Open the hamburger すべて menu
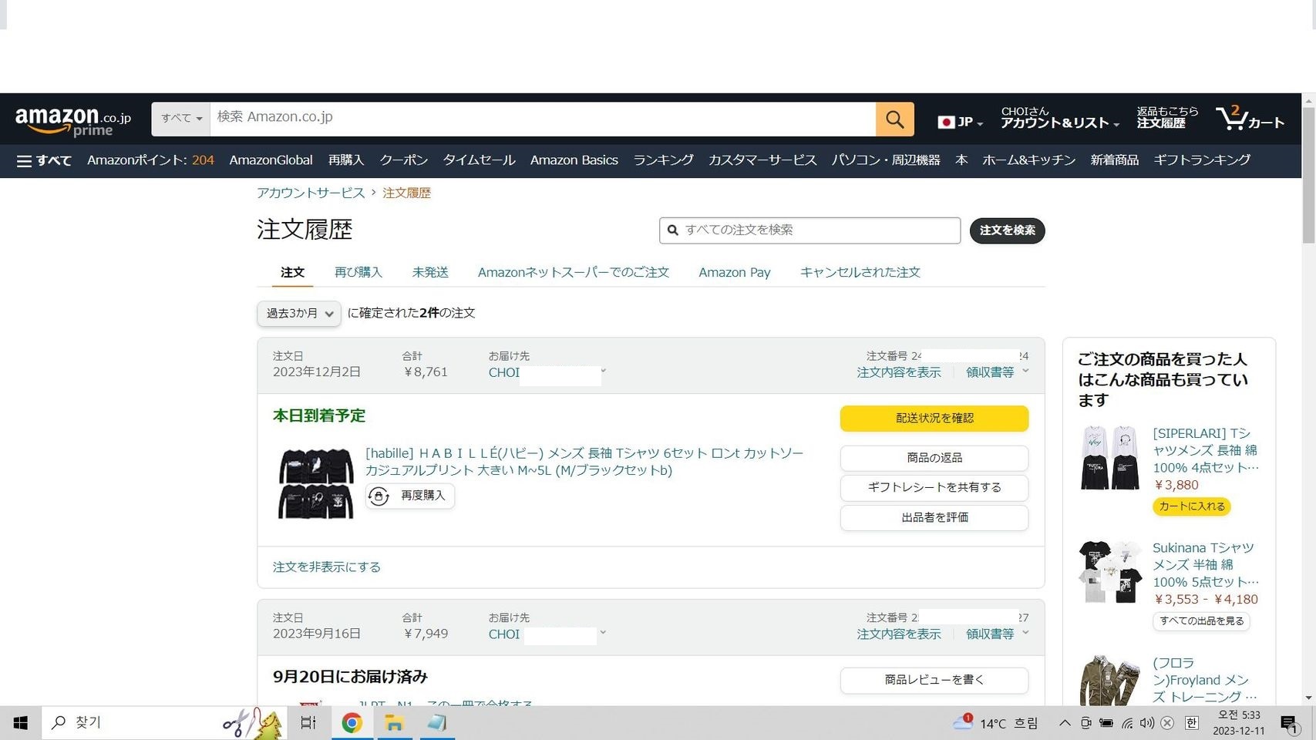The width and height of the screenshot is (1316, 740). coord(44,160)
